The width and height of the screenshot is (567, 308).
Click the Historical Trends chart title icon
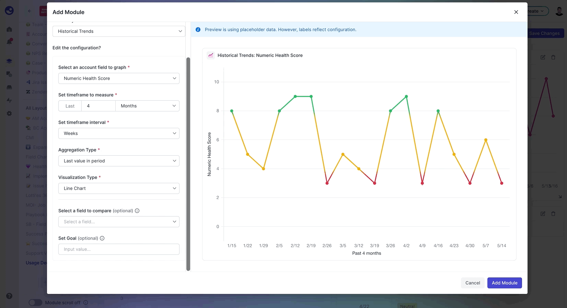tap(211, 55)
